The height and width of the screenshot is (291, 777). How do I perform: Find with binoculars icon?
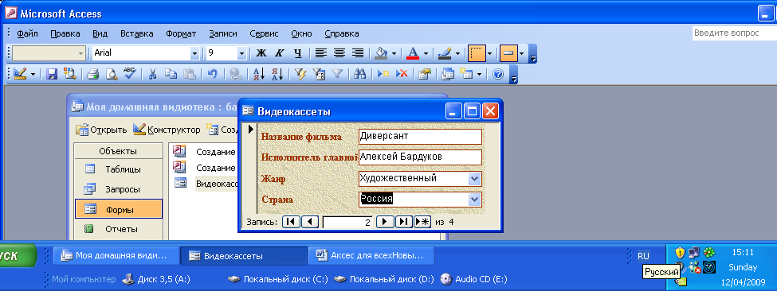[x=360, y=74]
